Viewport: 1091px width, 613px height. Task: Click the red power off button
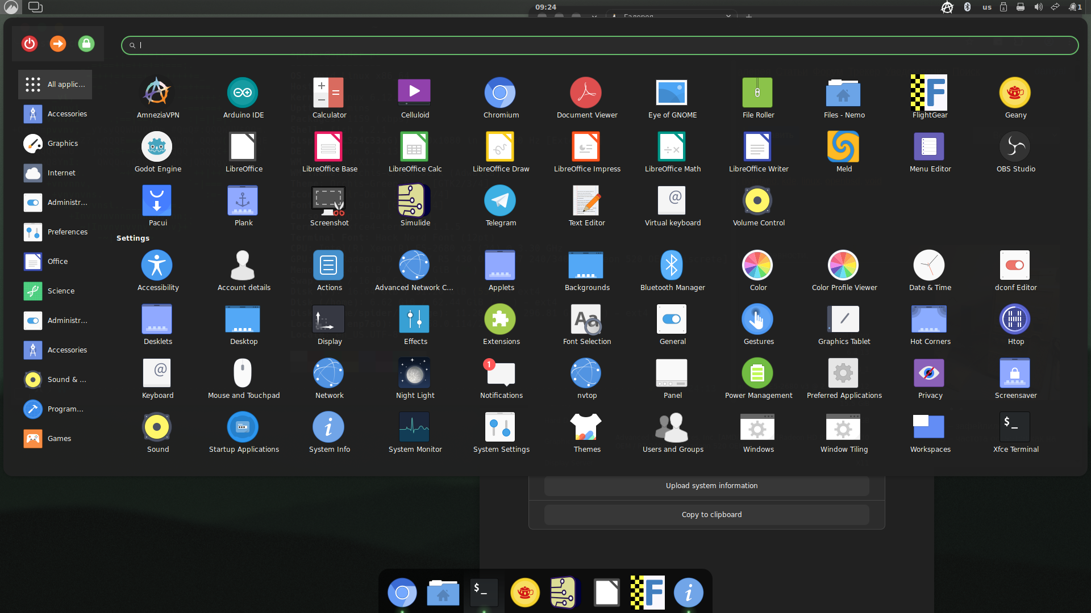(x=30, y=44)
